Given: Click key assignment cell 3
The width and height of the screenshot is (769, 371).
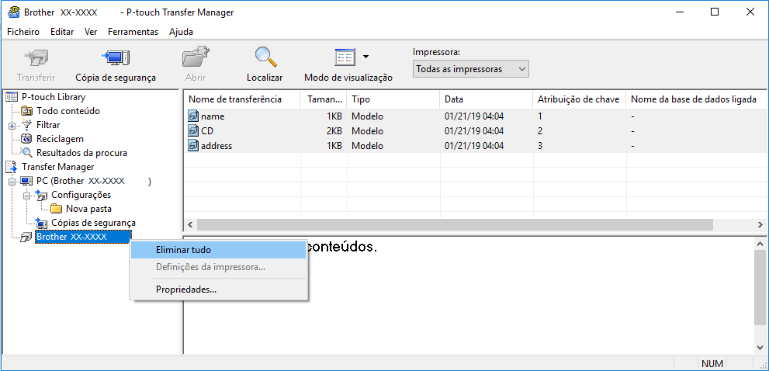Looking at the screenshot, I should [x=540, y=146].
